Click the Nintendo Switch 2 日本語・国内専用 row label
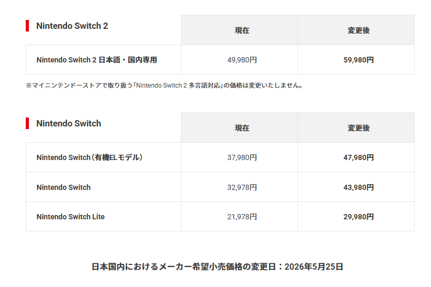The image size is (431, 287). click(x=97, y=60)
